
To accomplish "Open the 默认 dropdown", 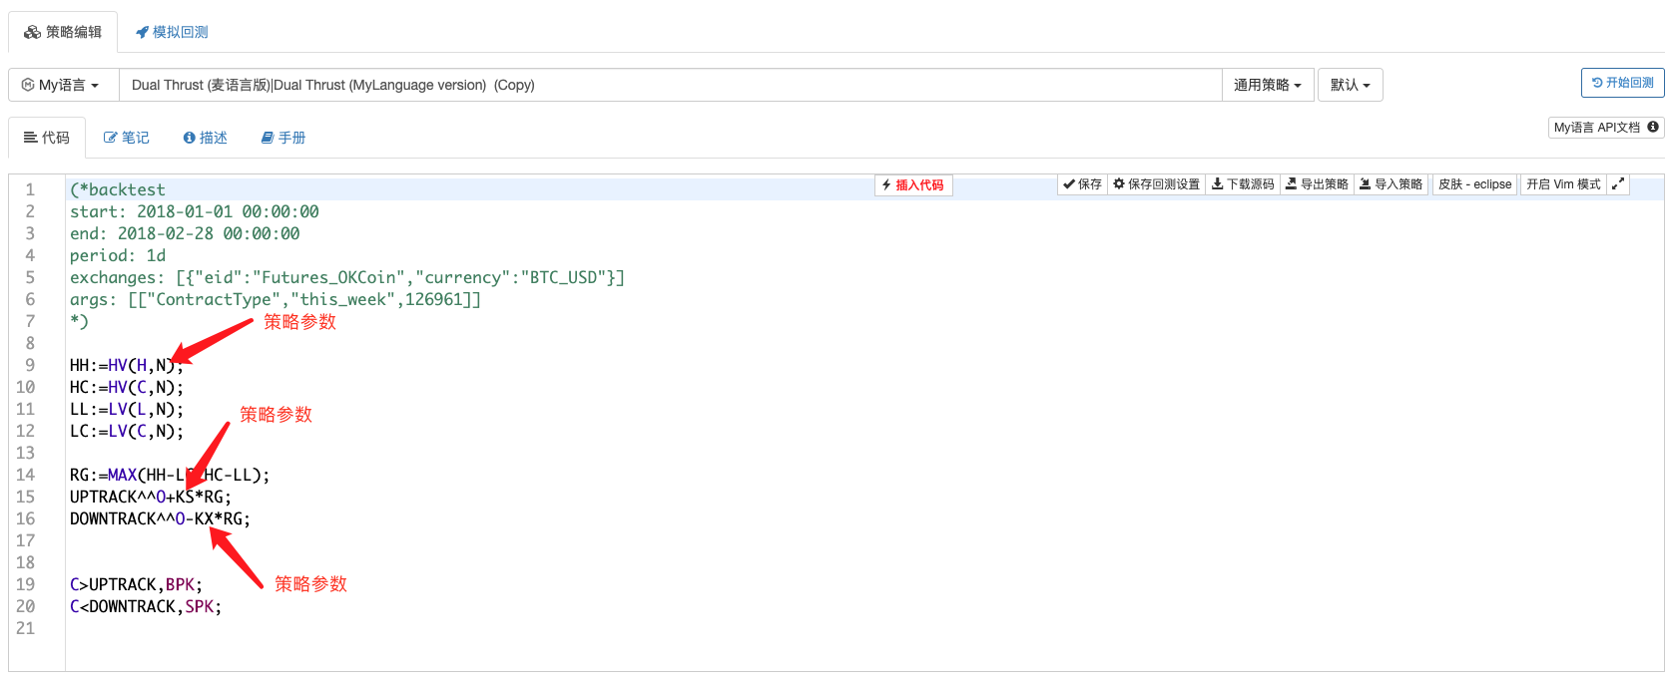I will tap(1350, 85).
